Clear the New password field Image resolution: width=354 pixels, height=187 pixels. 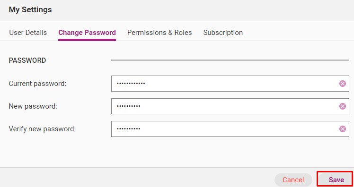tap(343, 106)
